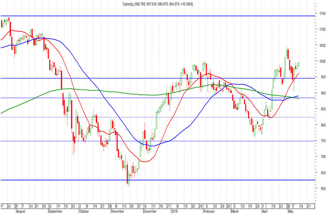The height and width of the screenshot is (214, 327).
Task: Select the March month label
Action: pyautogui.click(x=235, y=211)
